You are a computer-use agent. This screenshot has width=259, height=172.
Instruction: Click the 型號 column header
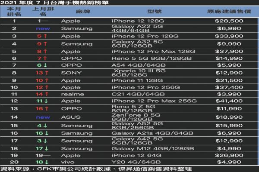pos(154,12)
